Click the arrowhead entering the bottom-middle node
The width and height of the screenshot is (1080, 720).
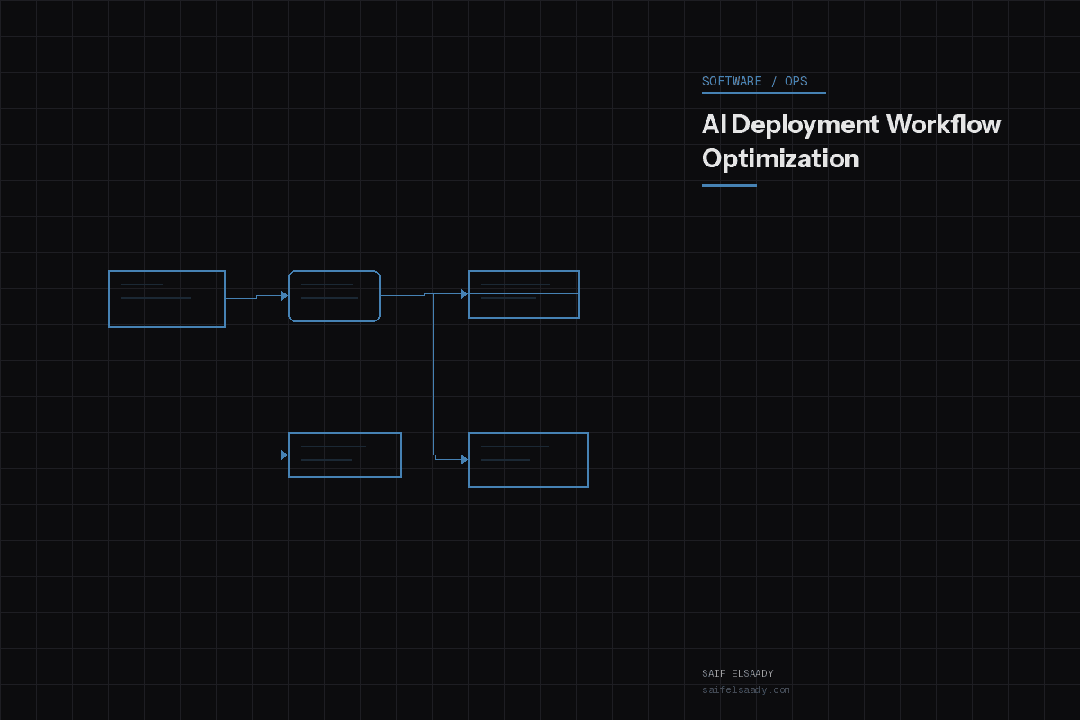pos(283,455)
